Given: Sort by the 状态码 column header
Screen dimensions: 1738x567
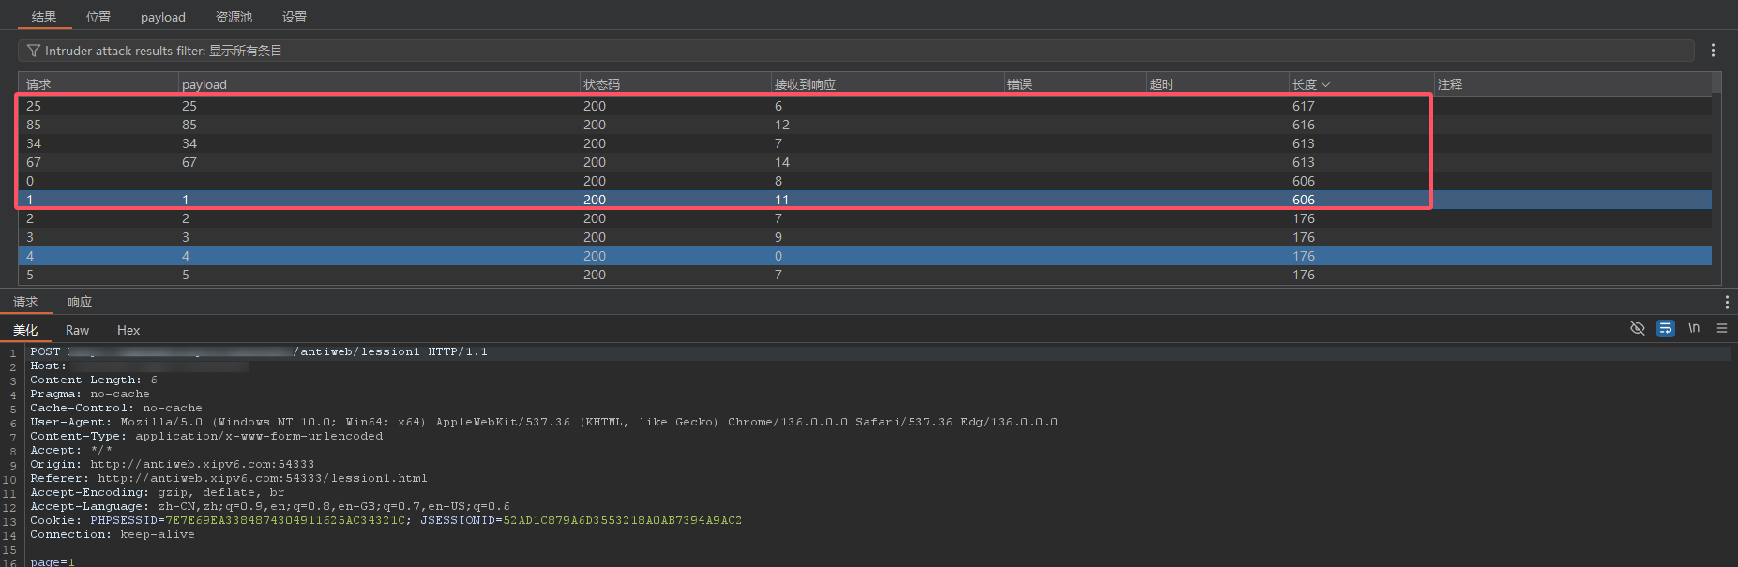Looking at the screenshot, I should pos(601,84).
